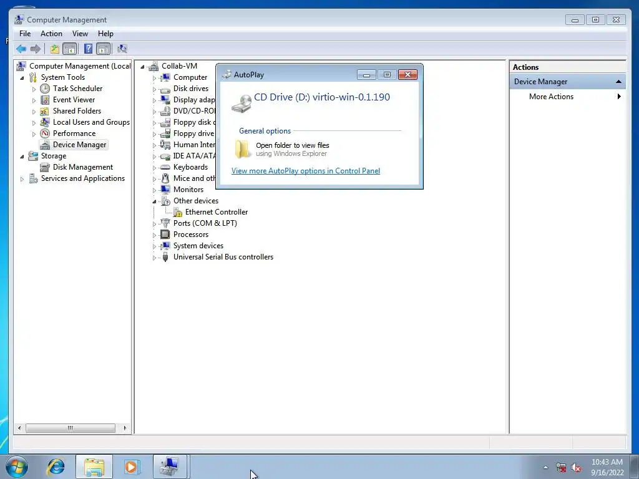Click the blue Help toolbar icon

[x=88, y=49]
